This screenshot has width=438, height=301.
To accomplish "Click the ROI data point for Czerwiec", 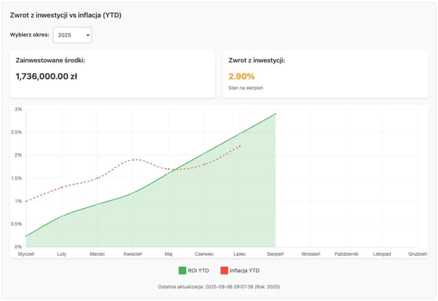I will click(204, 153).
